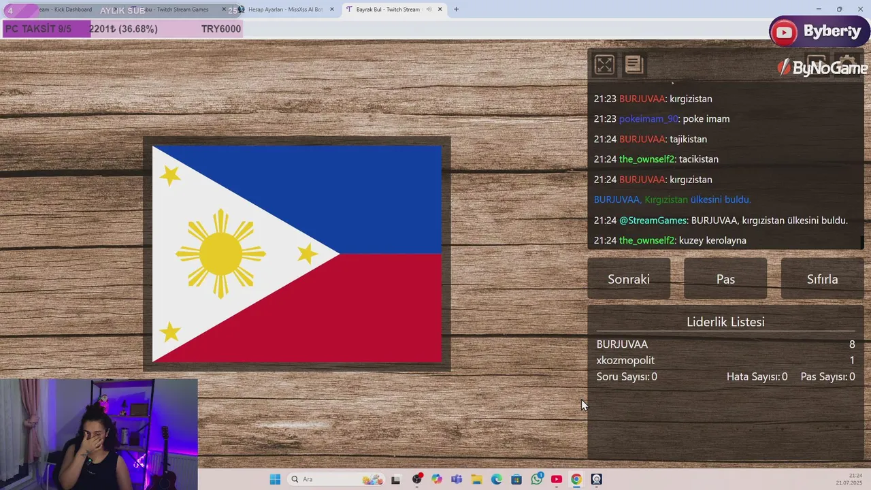Click the chat message 'kuzey kerolayna'
871x490 pixels.
tap(712, 240)
